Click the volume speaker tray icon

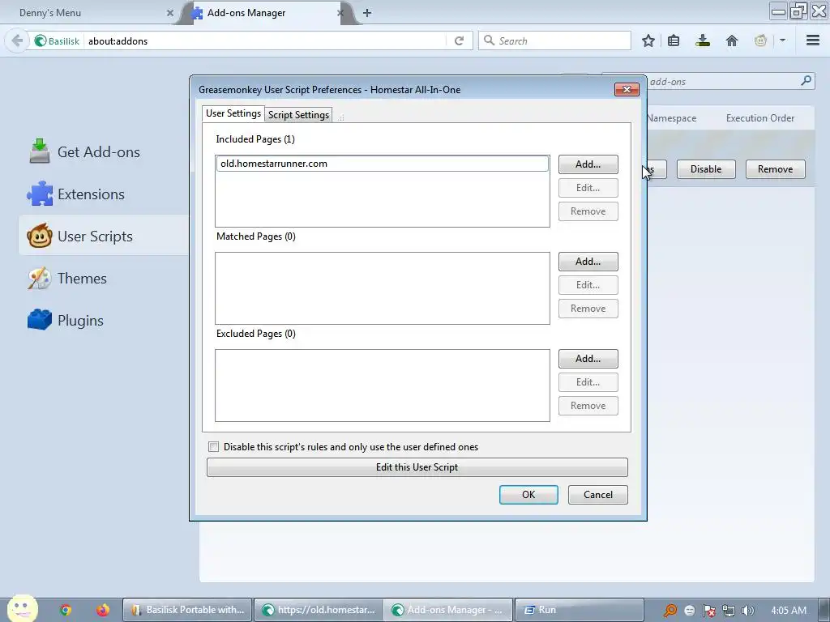(747, 611)
